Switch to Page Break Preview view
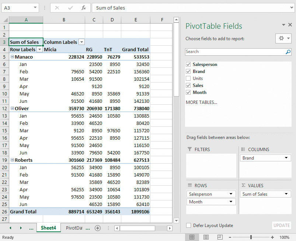Image resolution: width=296 pixels, height=241 pixels. [x=220, y=237]
